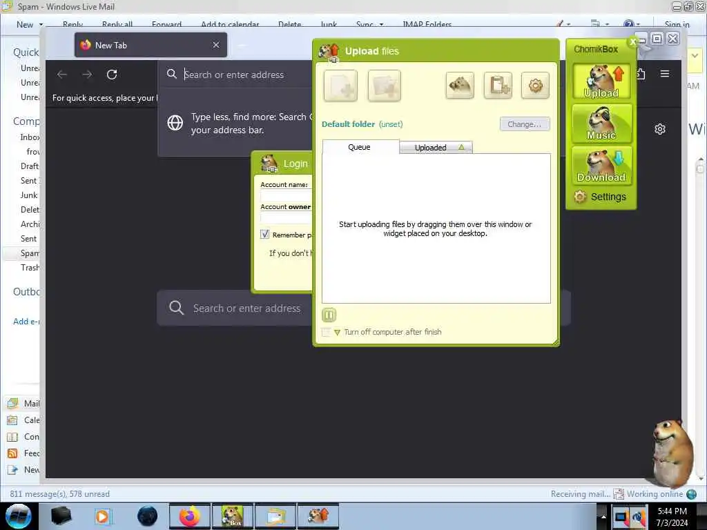Image resolution: width=707 pixels, height=530 pixels.
Task: Click the Change... default folder button
Action: [525, 124]
